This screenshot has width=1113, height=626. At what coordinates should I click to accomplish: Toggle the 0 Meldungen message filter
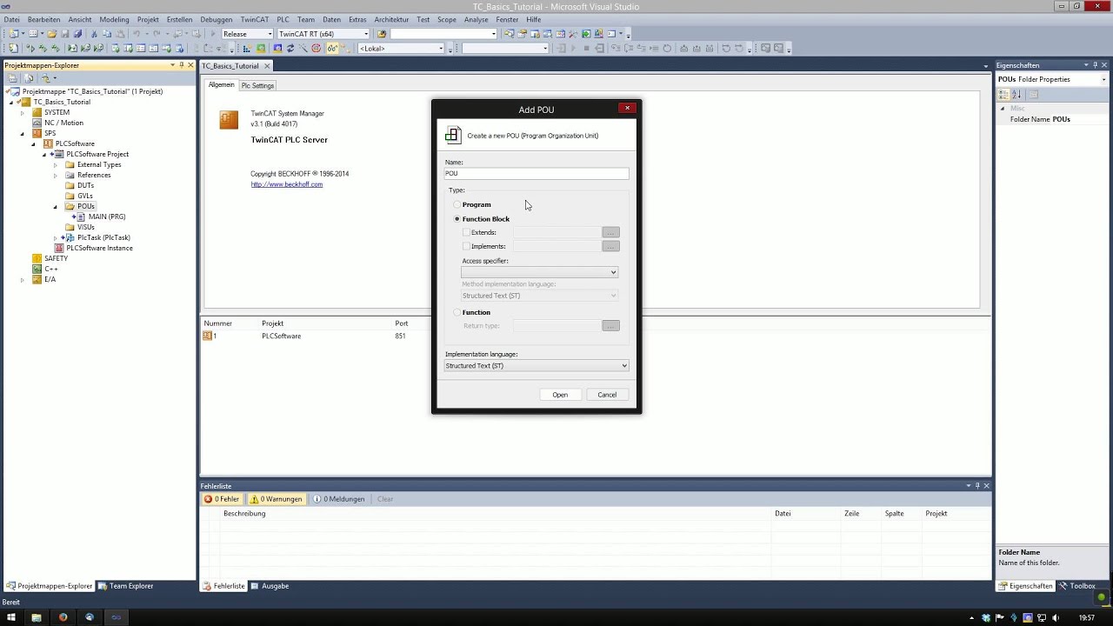click(x=339, y=499)
